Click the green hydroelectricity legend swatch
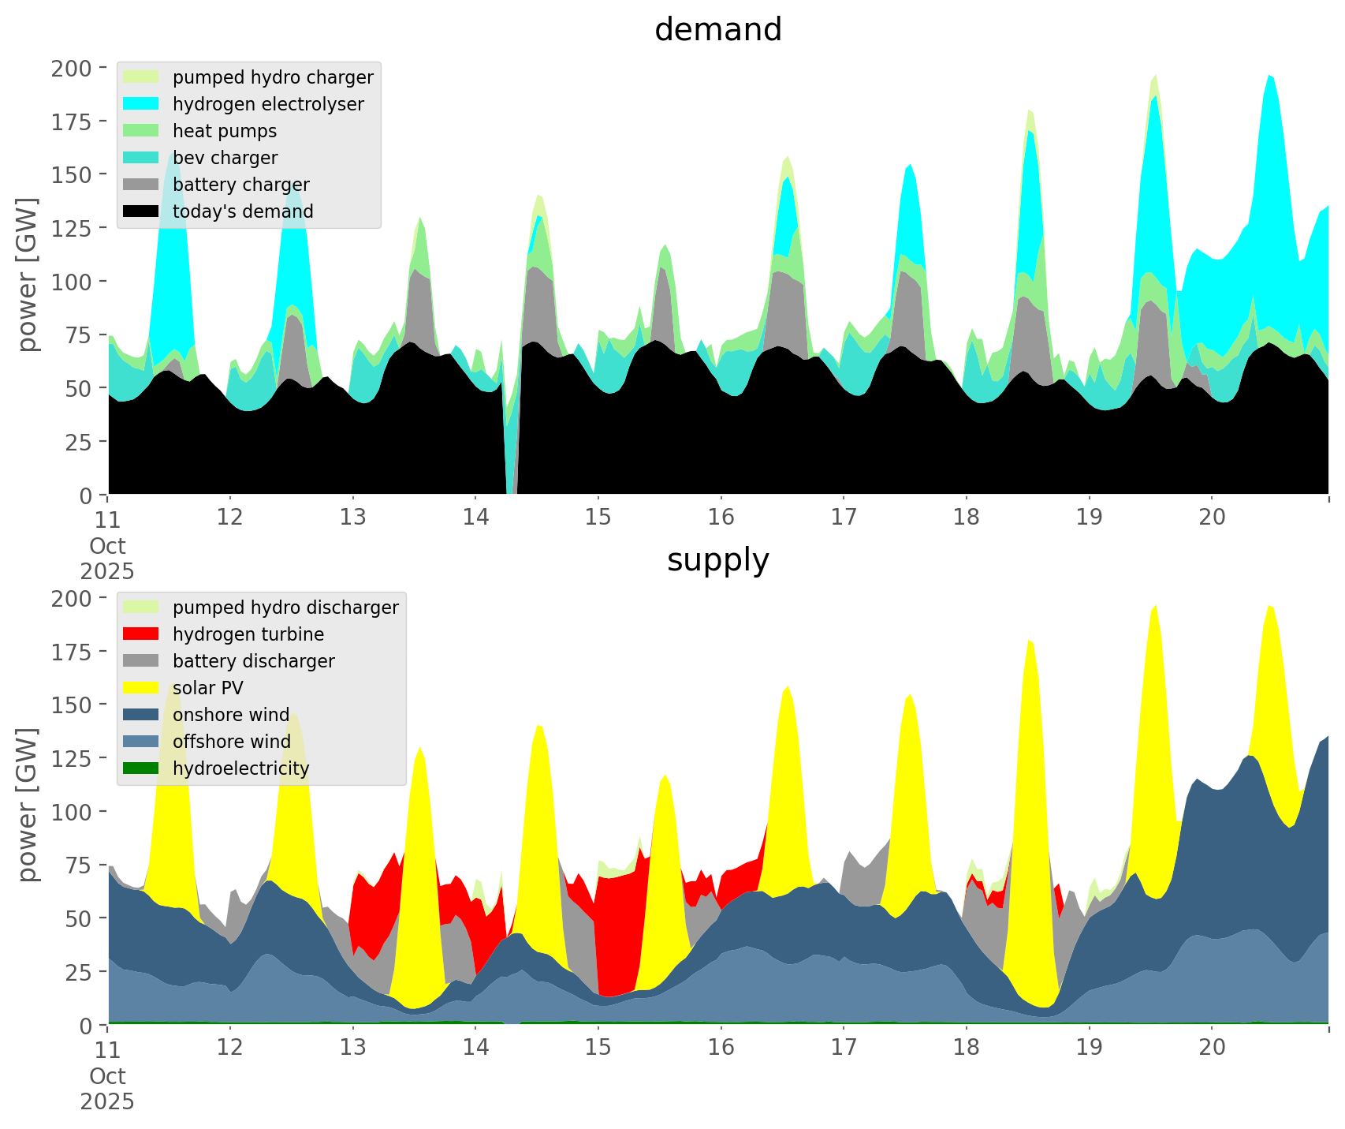Image resolution: width=1345 pixels, height=1129 pixels. [x=141, y=768]
